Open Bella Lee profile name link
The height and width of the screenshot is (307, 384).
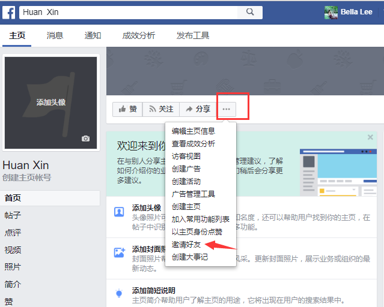(x=356, y=12)
